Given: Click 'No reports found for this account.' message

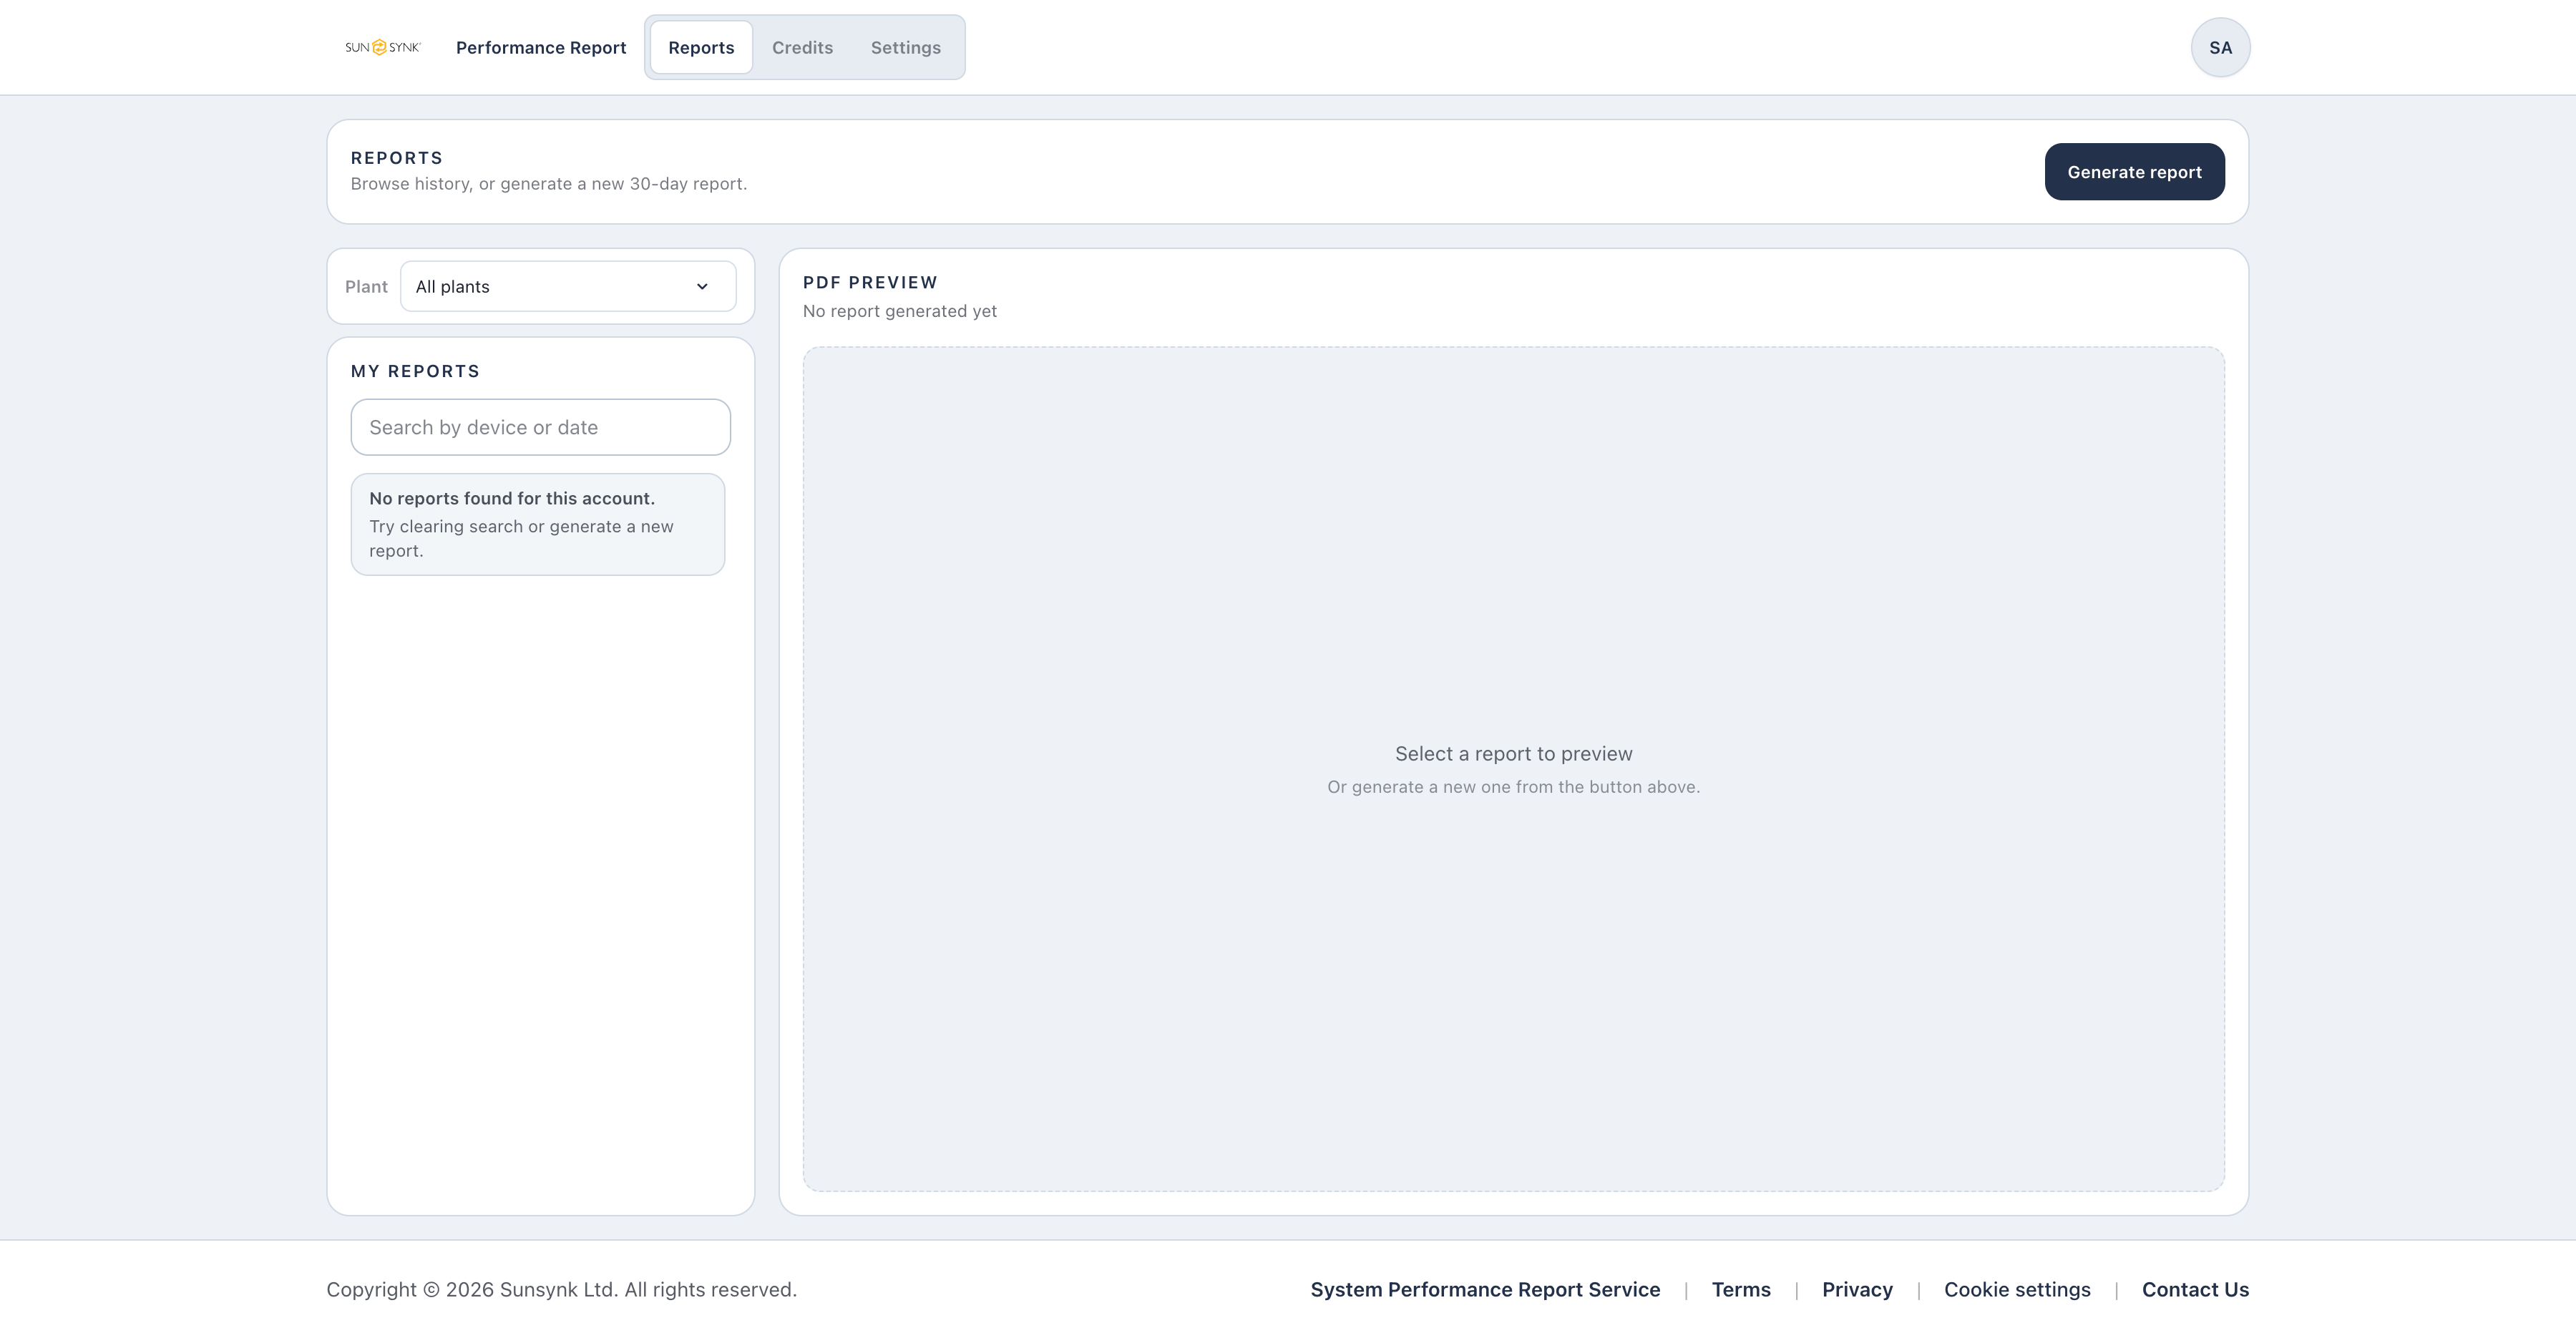Looking at the screenshot, I should (512, 498).
